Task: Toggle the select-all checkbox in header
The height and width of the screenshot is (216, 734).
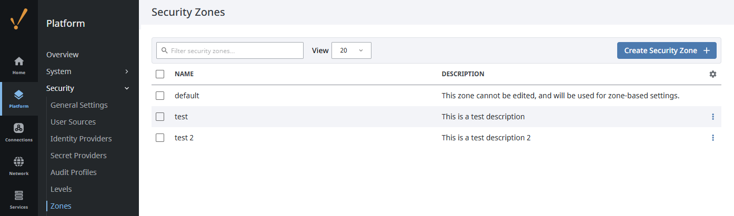Action: (x=160, y=74)
